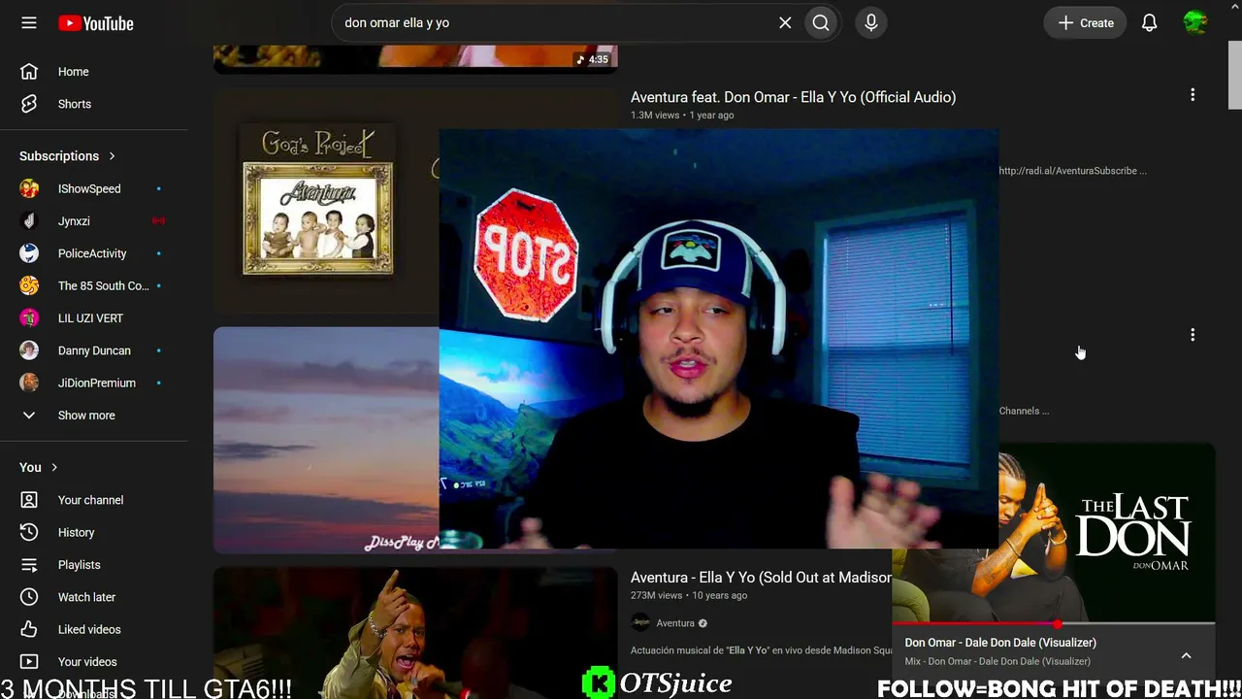
Task: Open Aventura channel avatar in result
Action: [640, 623]
